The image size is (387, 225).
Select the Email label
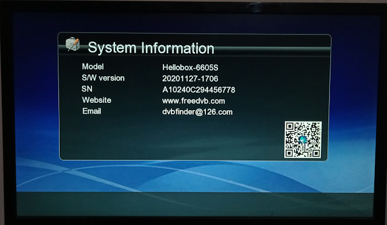pos(91,111)
